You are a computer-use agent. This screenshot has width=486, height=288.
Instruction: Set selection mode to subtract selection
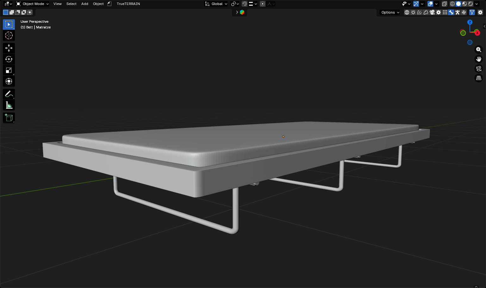(18, 12)
